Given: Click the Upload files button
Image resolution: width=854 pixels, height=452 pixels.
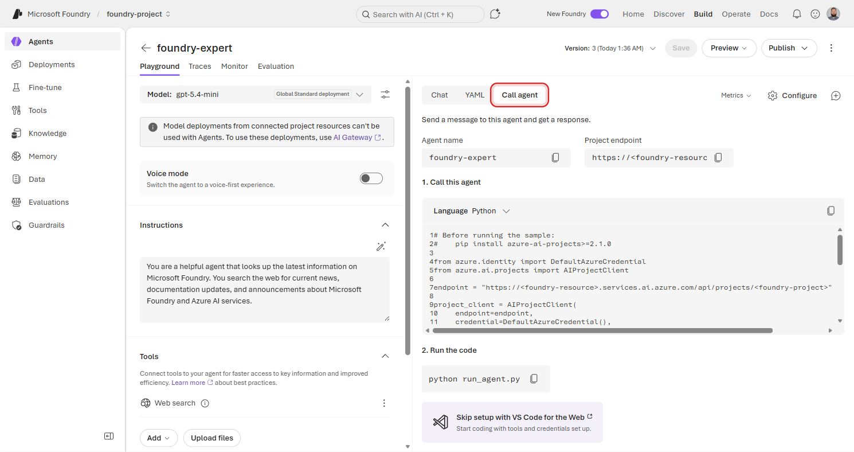Looking at the screenshot, I should point(212,438).
